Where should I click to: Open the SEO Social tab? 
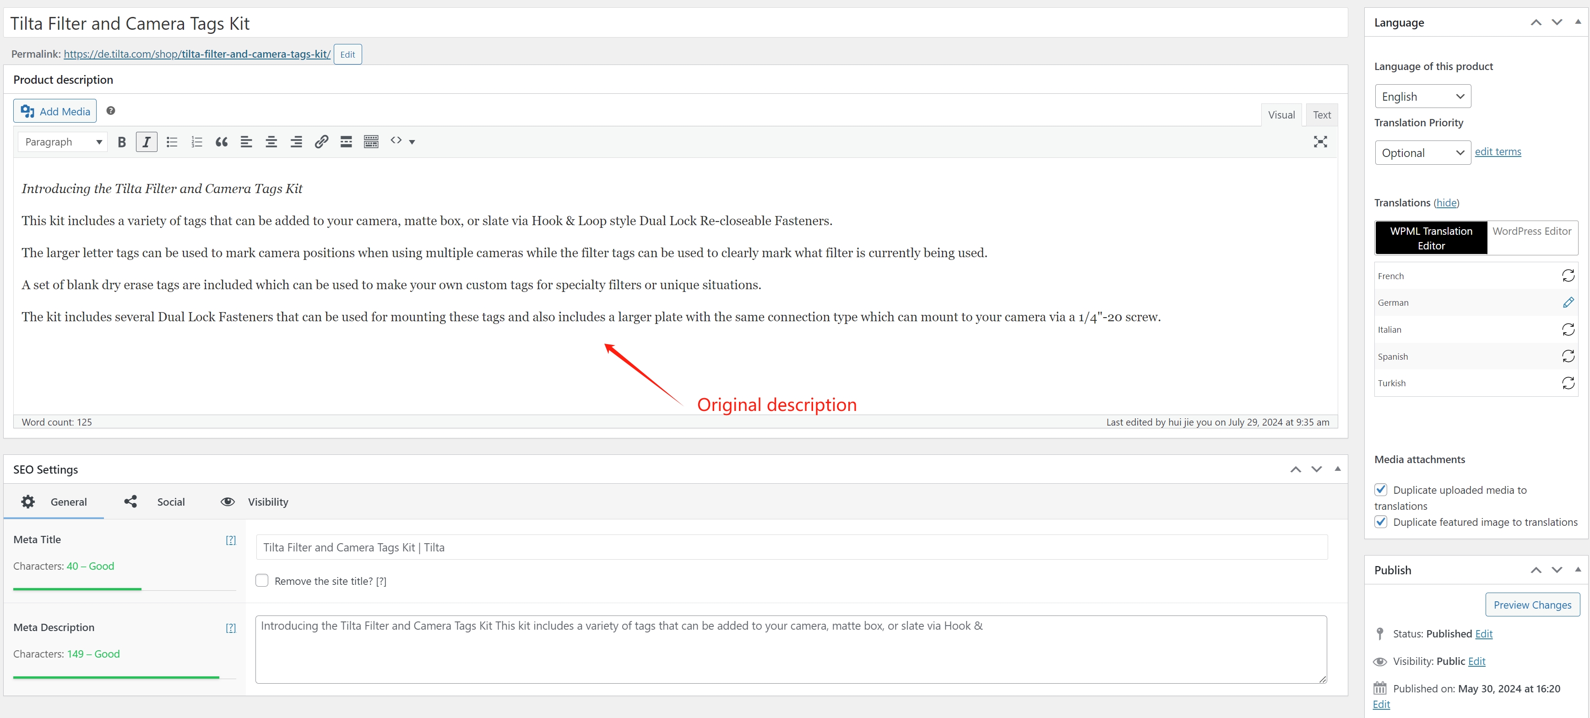pos(155,502)
